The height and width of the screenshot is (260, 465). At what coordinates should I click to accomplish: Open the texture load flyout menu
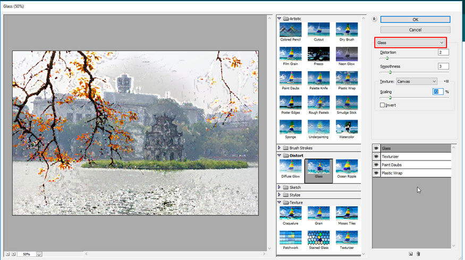(446, 81)
